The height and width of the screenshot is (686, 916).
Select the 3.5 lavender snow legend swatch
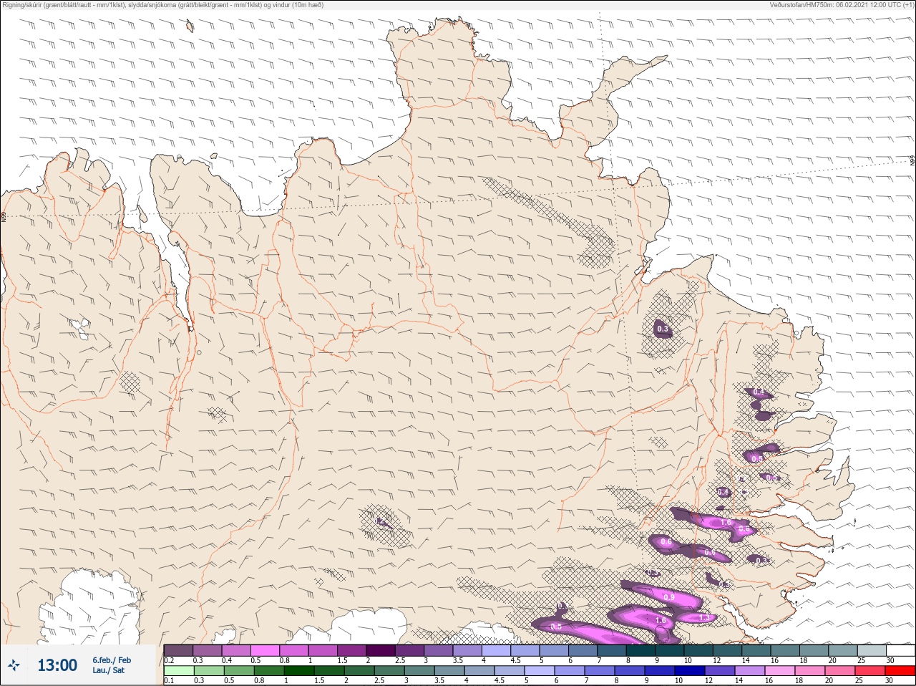[x=467, y=650]
